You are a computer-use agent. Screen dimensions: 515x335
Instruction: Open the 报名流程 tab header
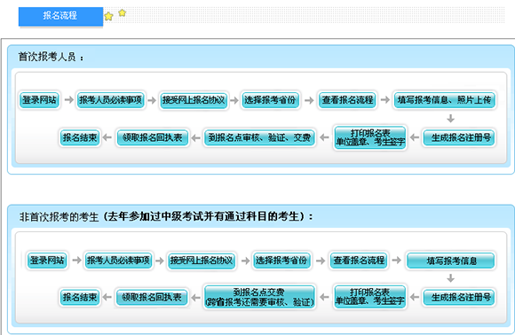(60, 16)
